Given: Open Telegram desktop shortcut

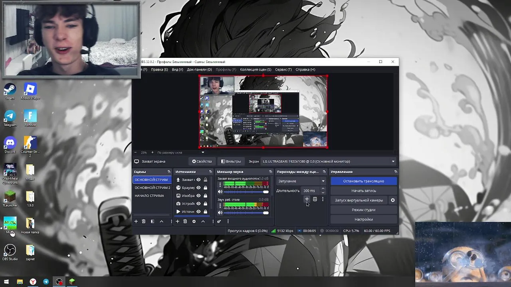Looking at the screenshot, I should tap(10, 118).
